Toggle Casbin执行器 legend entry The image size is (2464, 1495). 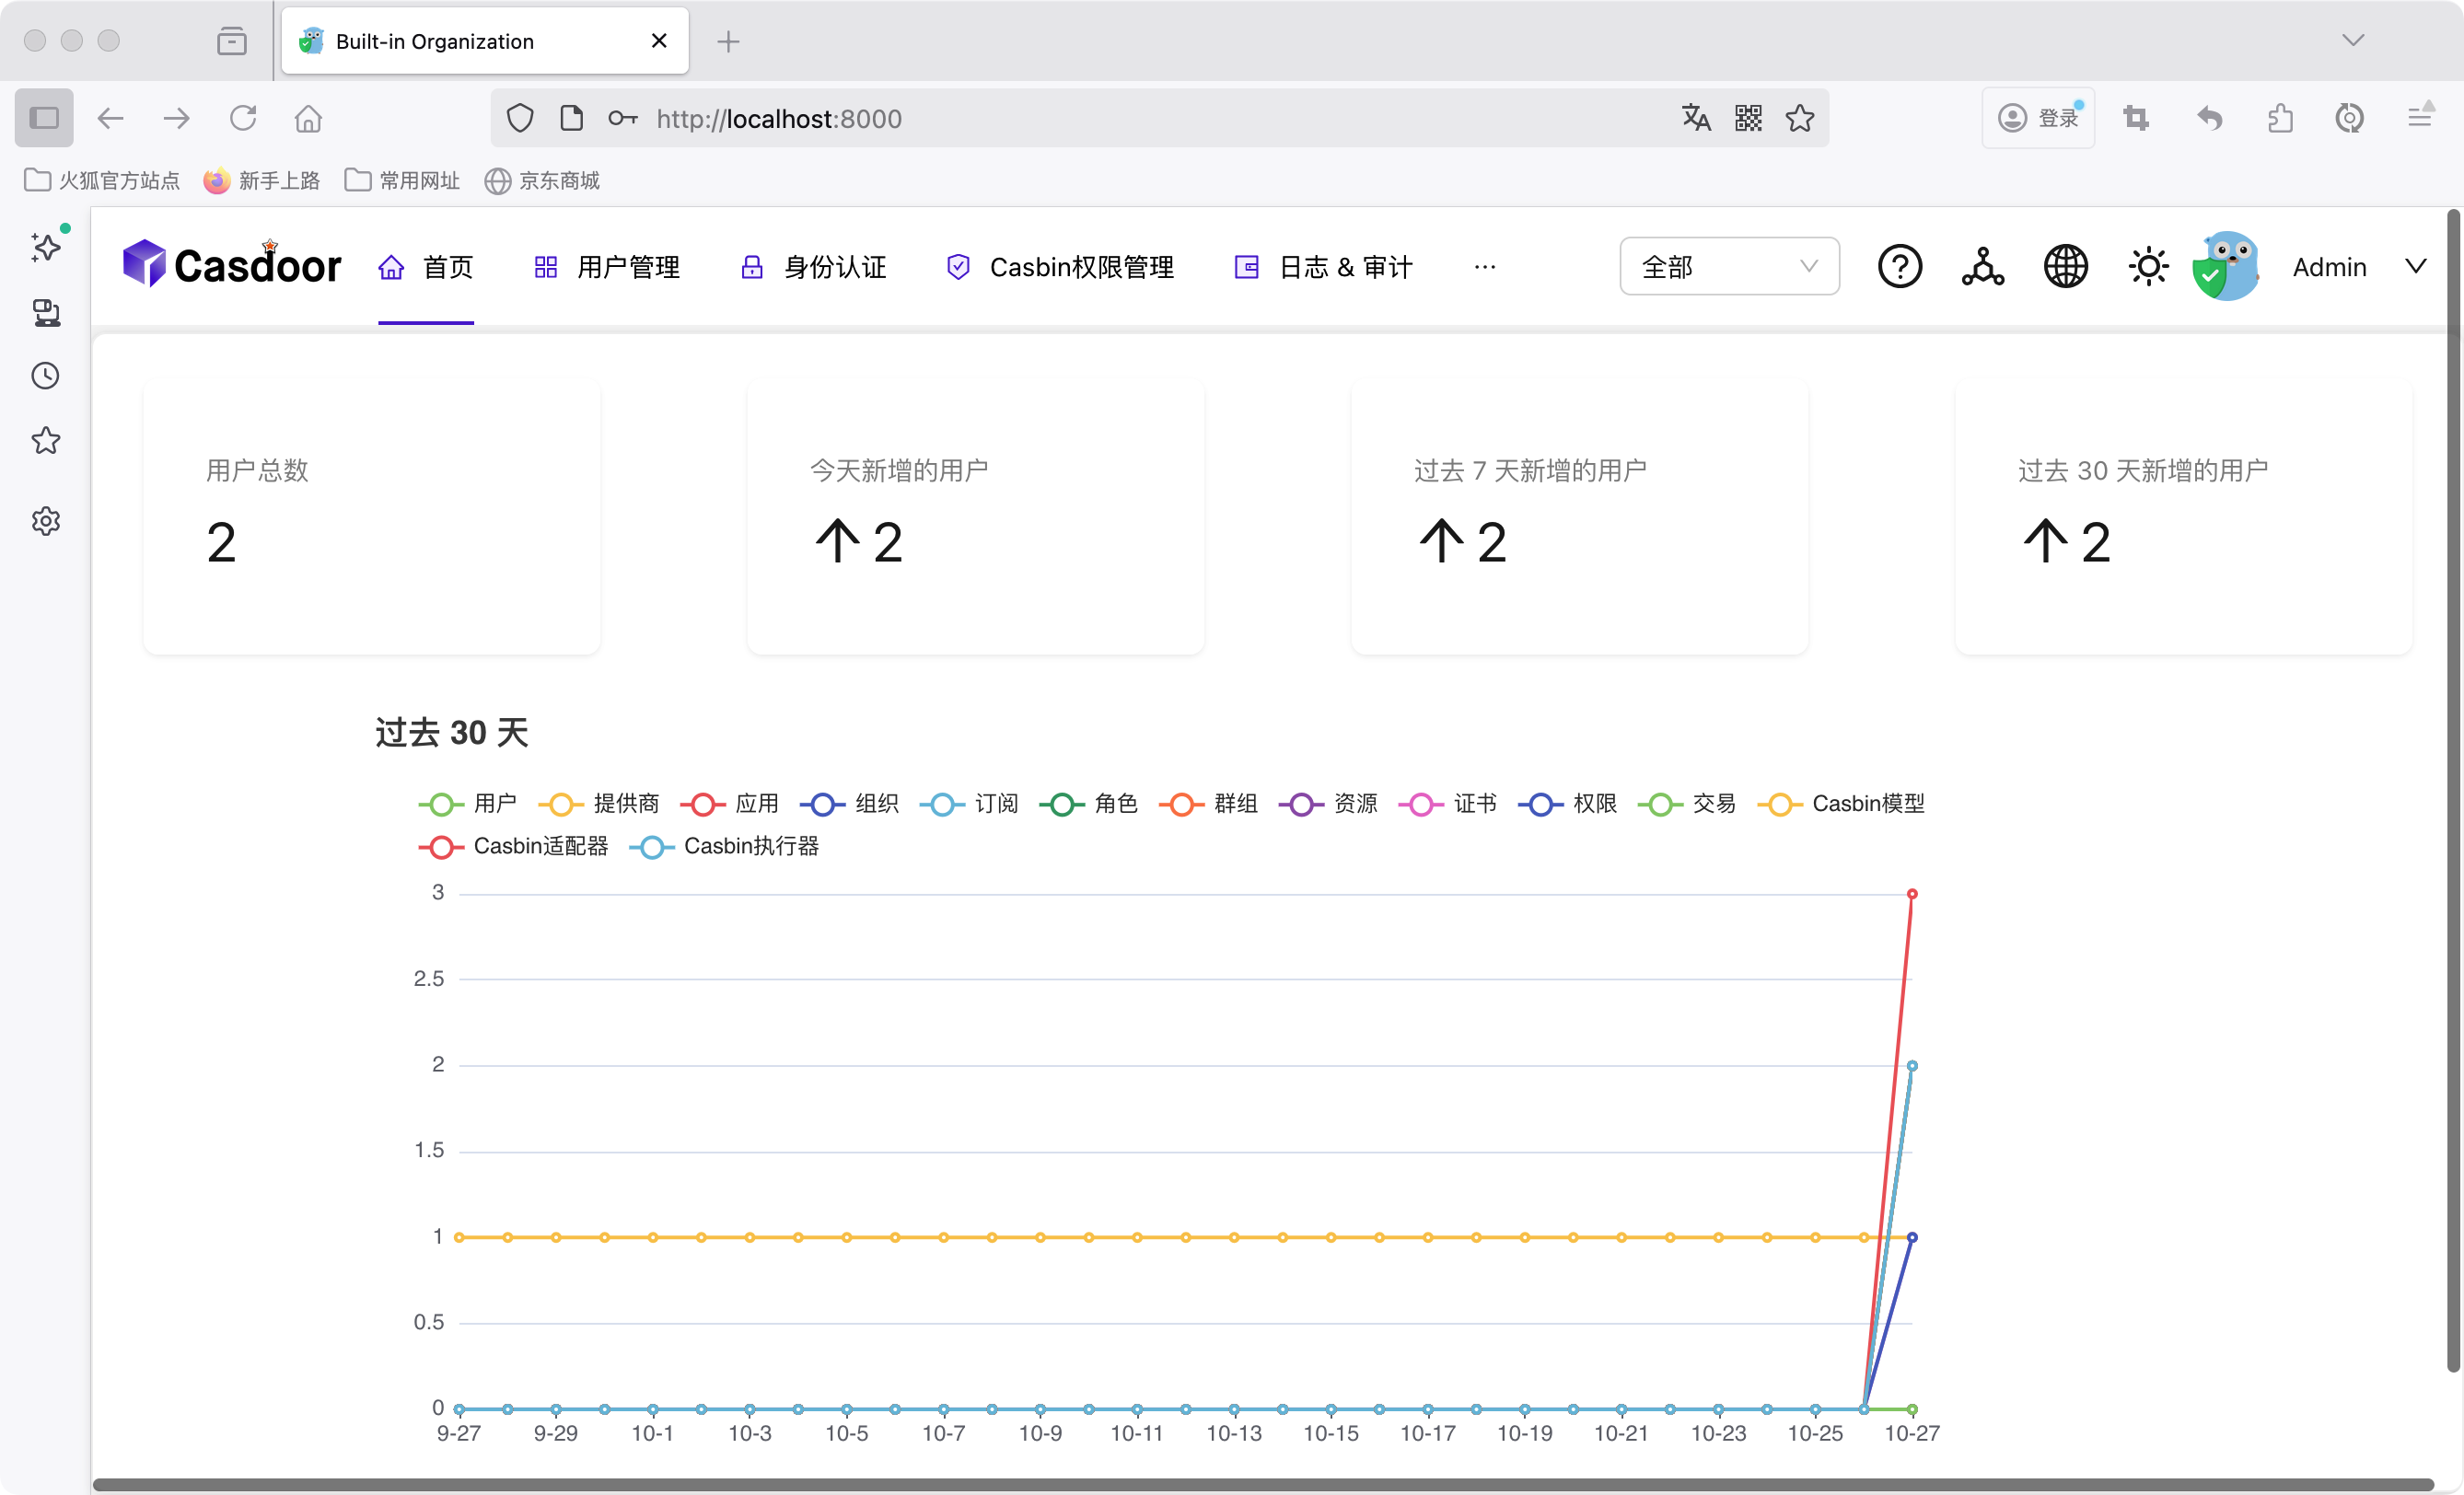coord(725,847)
